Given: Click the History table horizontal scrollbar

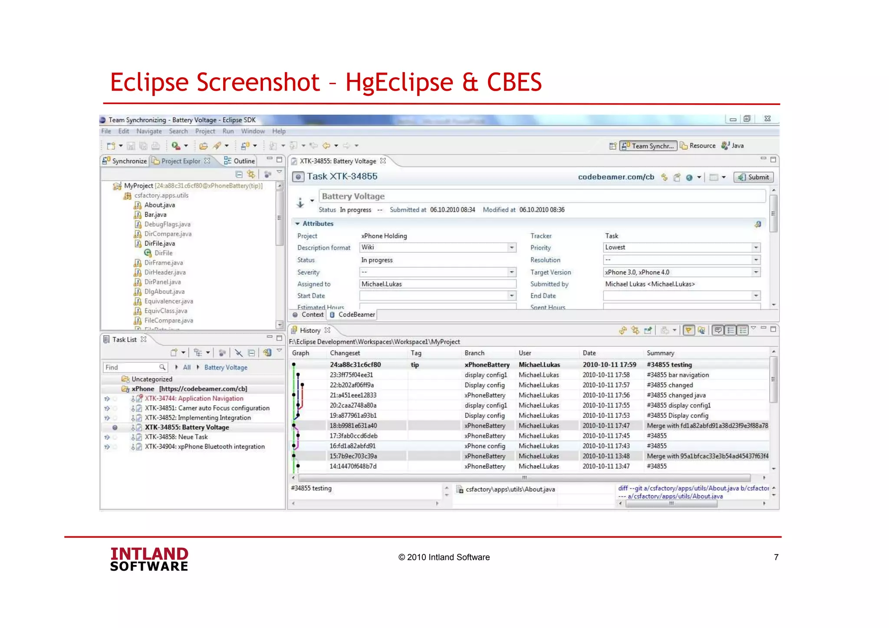Looking at the screenshot, I should 525,478.
